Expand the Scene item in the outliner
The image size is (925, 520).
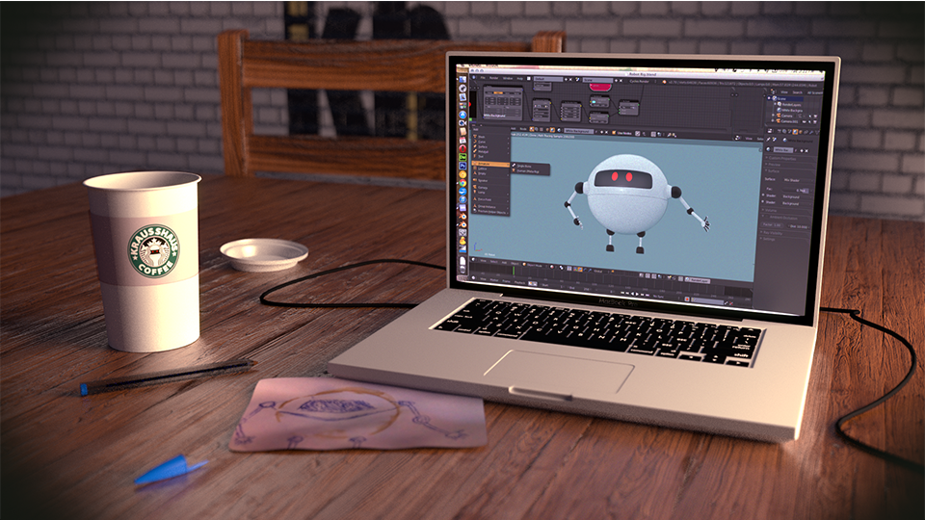click(780, 99)
